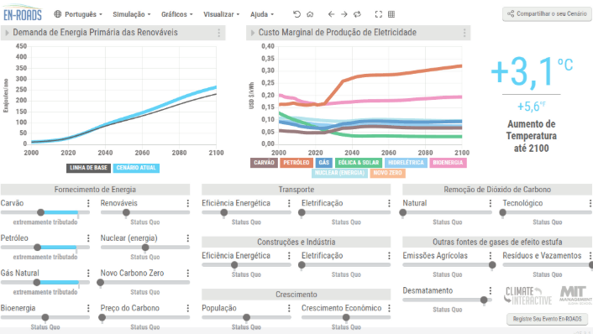Toggle the Linha de Base legend series

88,168
